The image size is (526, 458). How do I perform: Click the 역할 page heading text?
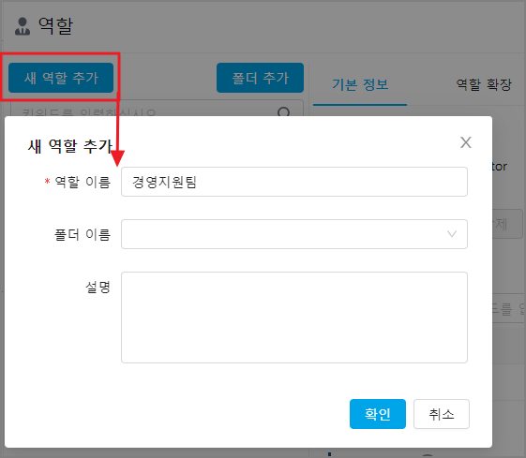point(55,26)
